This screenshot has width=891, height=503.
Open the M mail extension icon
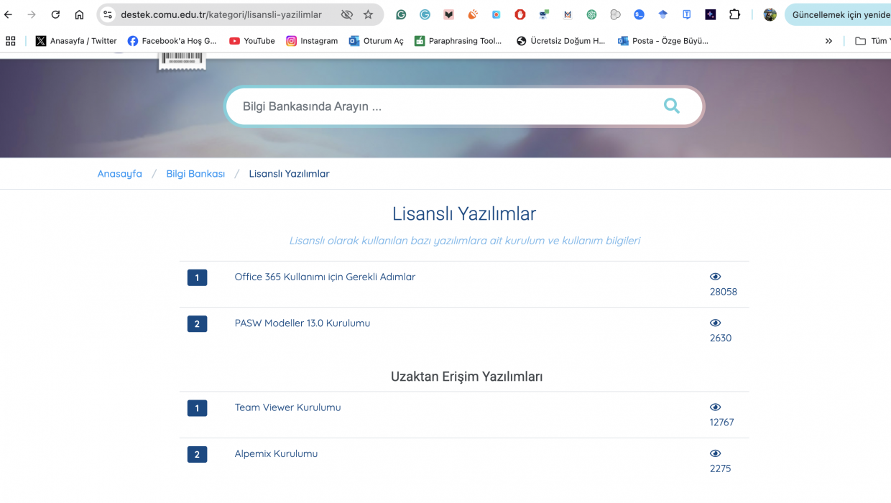tap(568, 14)
